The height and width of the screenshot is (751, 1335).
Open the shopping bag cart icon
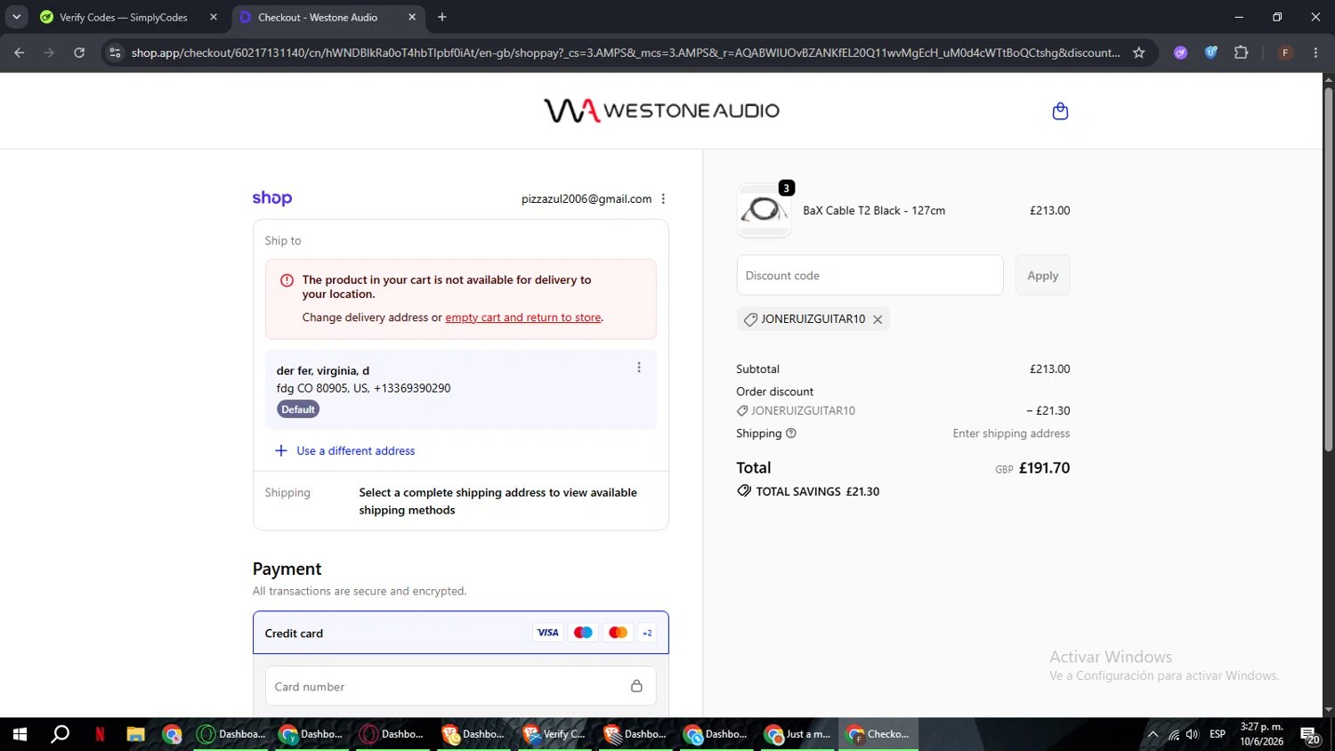coord(1060,111)
